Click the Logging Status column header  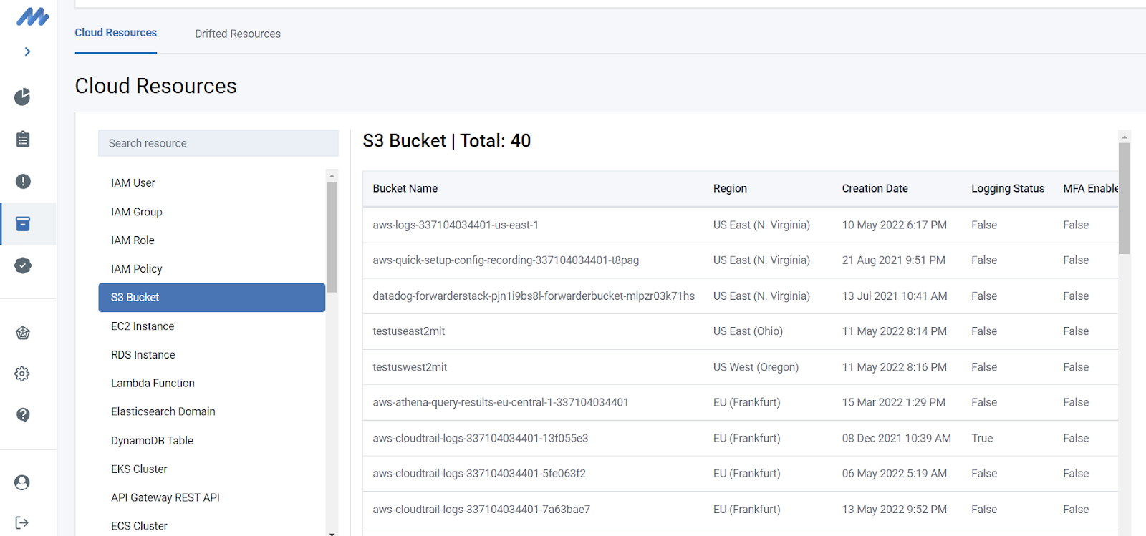point(1008,189)
